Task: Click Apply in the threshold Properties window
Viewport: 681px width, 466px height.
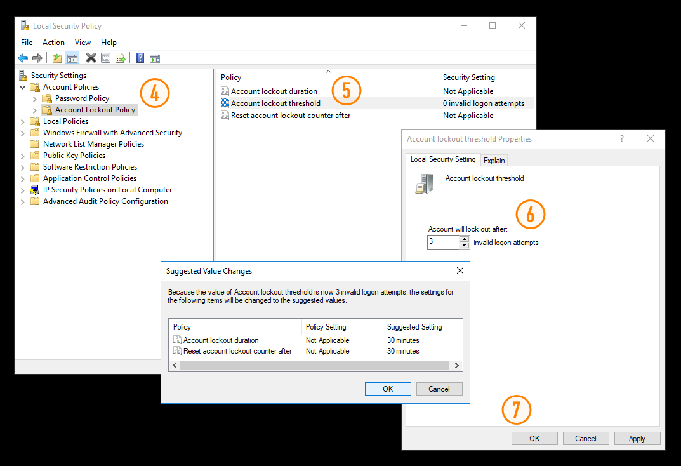Action: (x=637, y=439)
